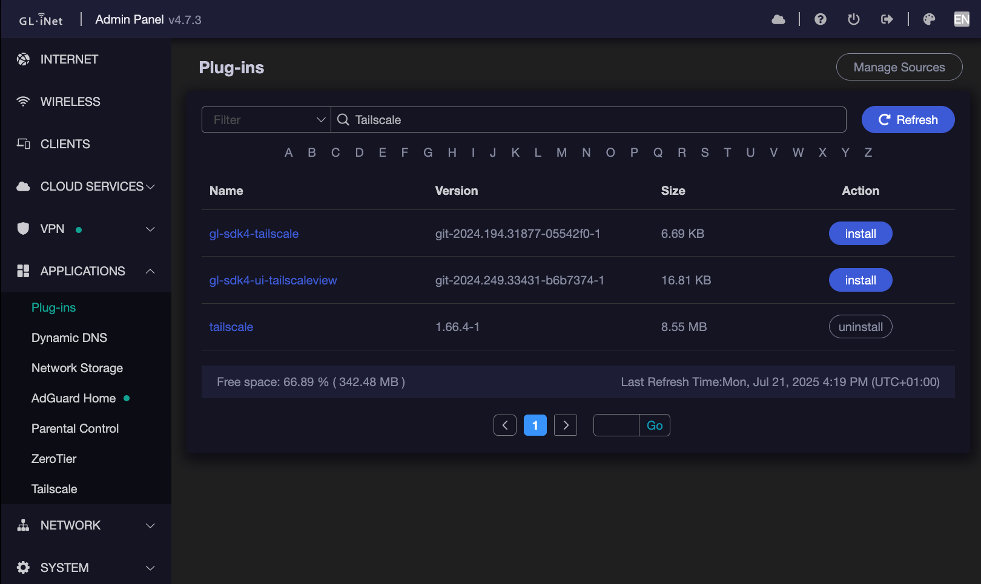This screenshot has width=981, height=584.
Task: Click the Size column header
Action: click(673, 191)
